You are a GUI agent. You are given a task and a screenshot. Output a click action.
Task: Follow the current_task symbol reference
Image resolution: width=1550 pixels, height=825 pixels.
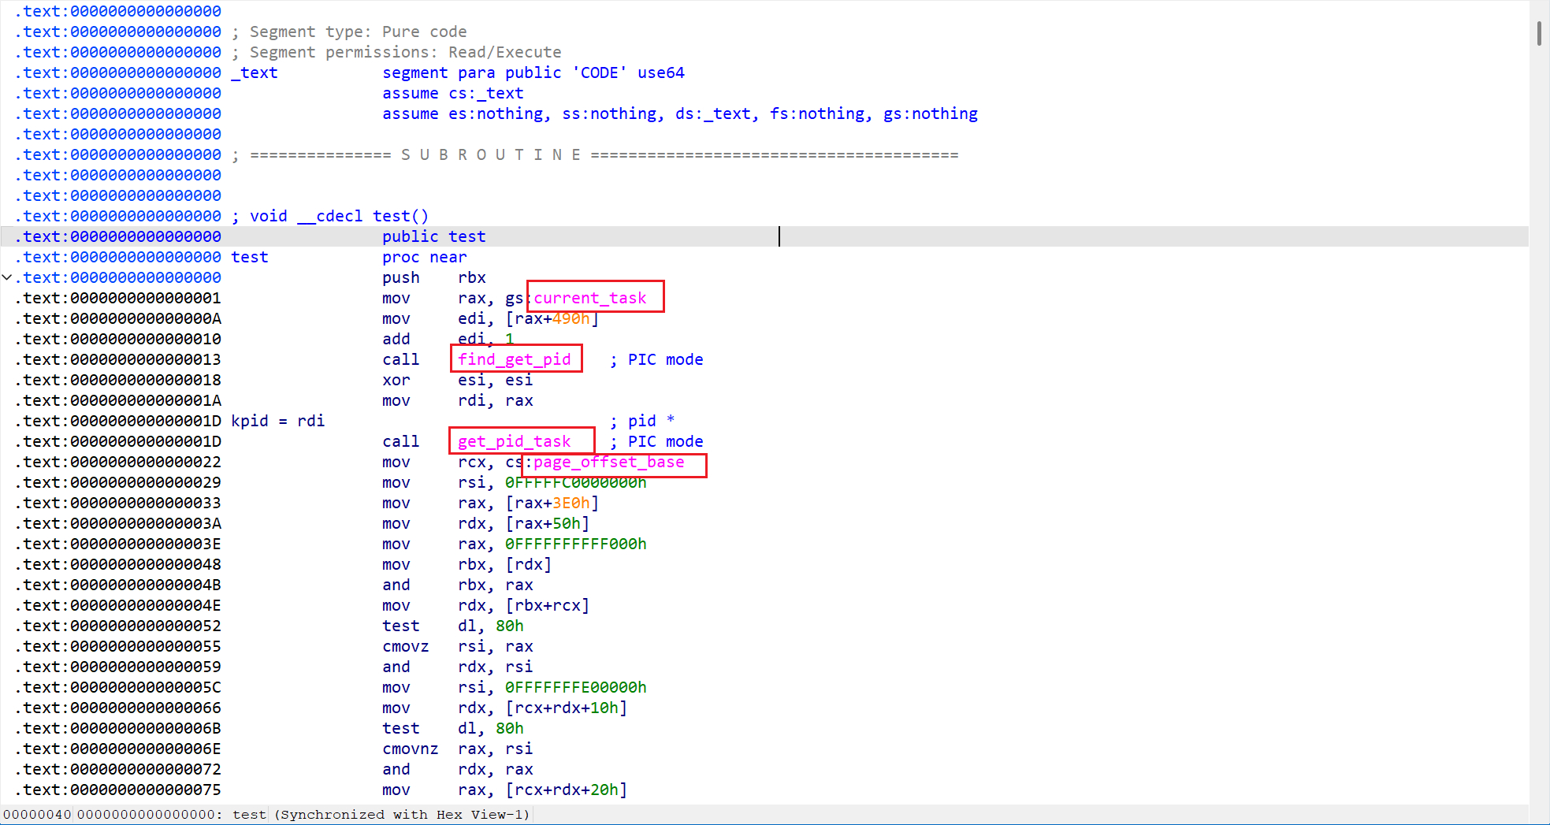click(x=589, y=298)
